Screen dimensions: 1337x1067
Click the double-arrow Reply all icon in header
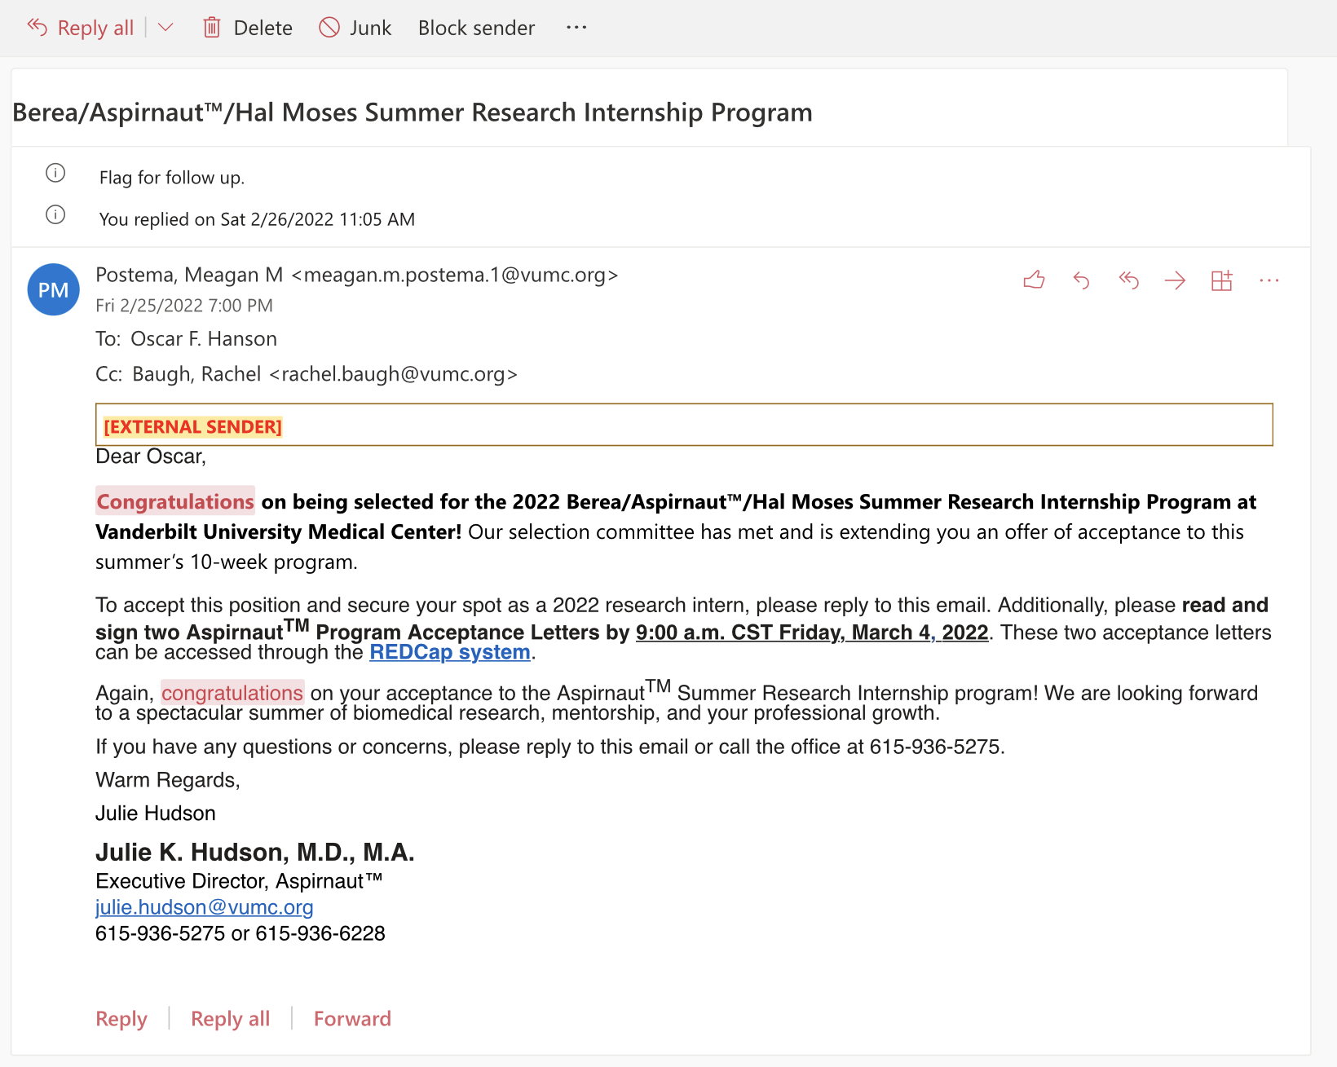[1128, 280]
